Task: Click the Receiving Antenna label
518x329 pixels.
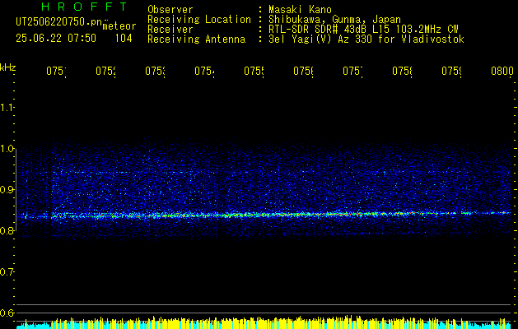Action: click(197, 39)
